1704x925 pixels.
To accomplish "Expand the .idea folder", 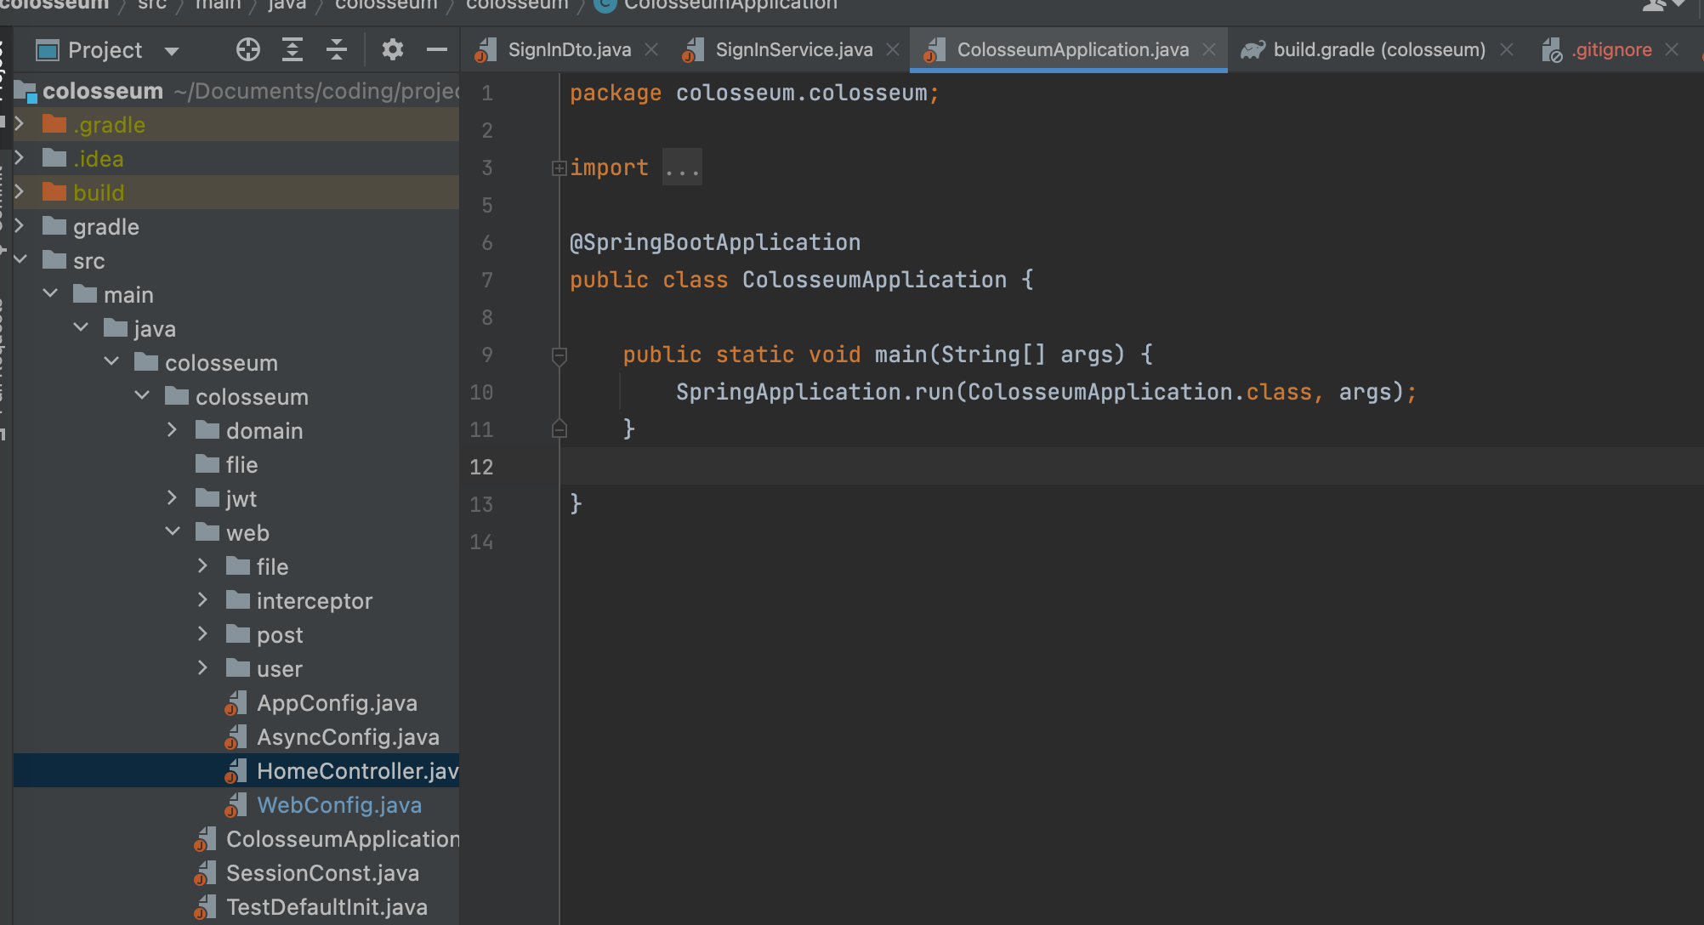I will 20,158.
